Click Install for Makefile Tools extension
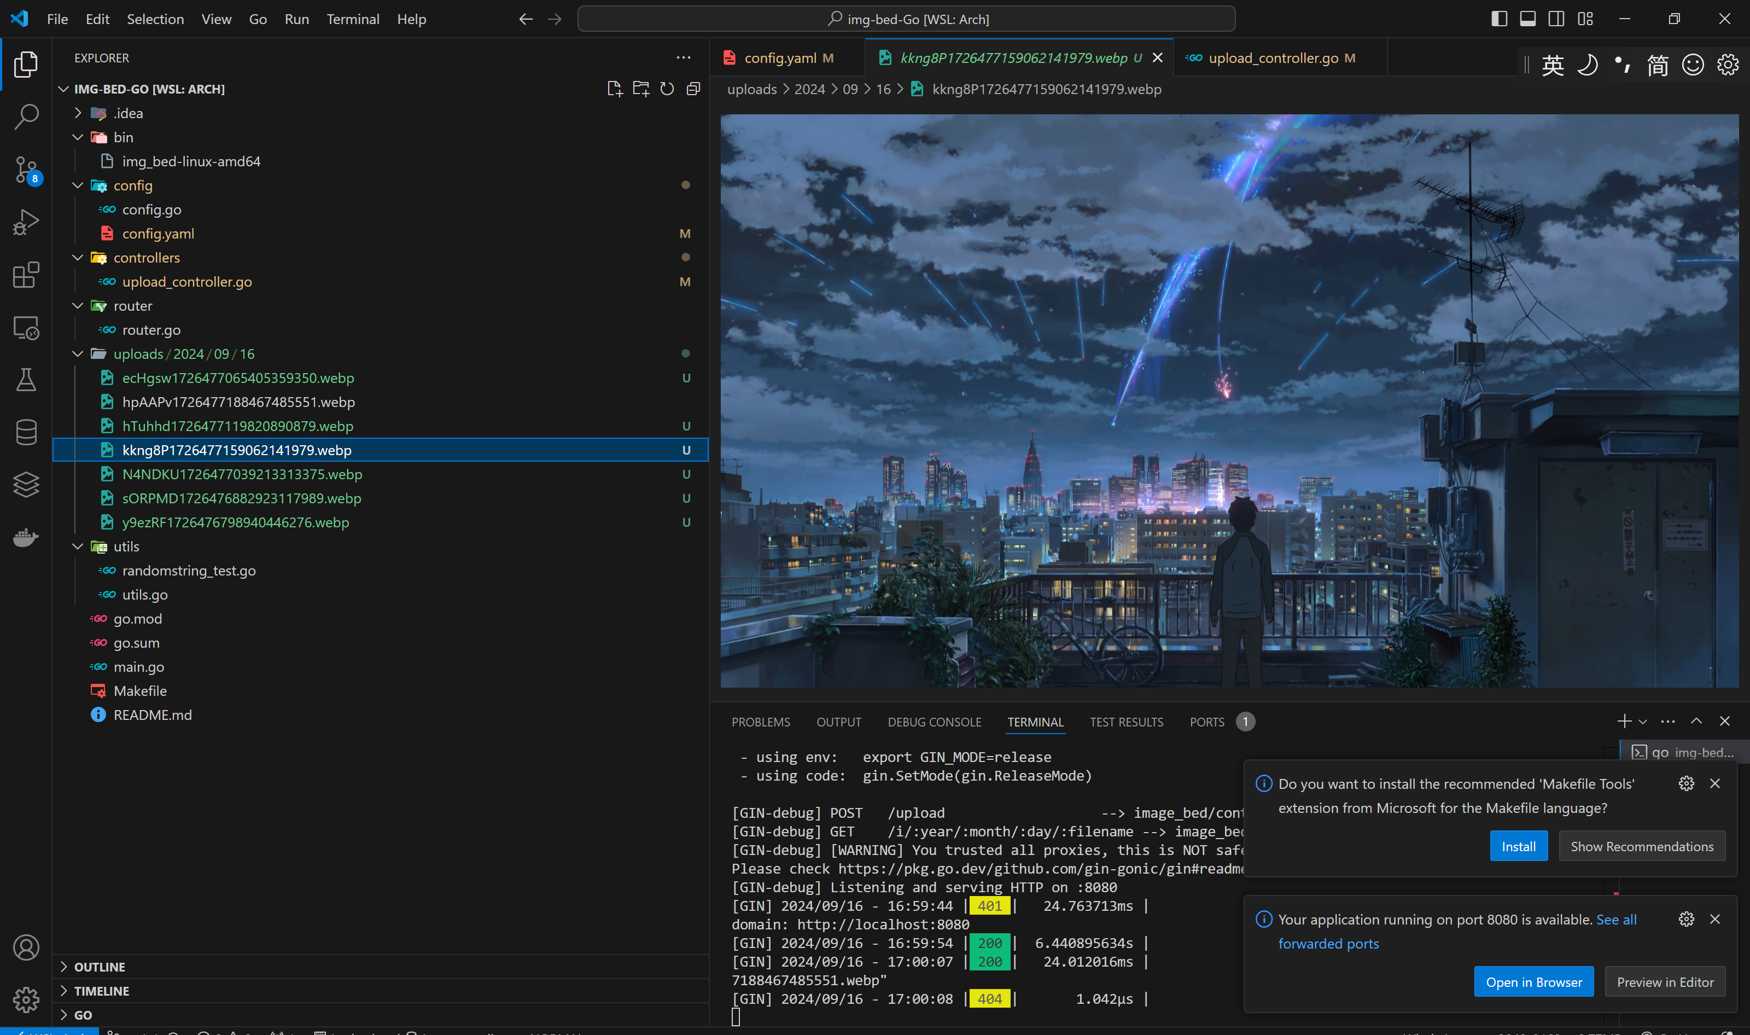The height and width of the screenshot is (1035, 1750). coord(1518,846)
